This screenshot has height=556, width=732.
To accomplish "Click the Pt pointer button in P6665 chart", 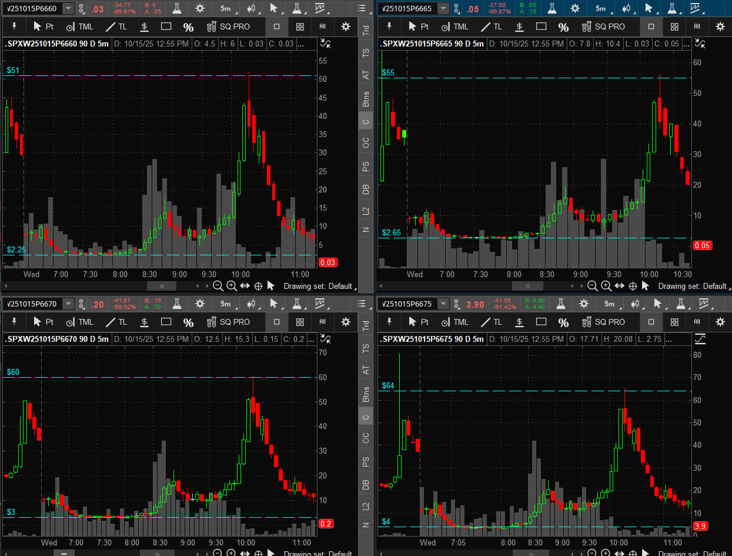I will 419,27.
